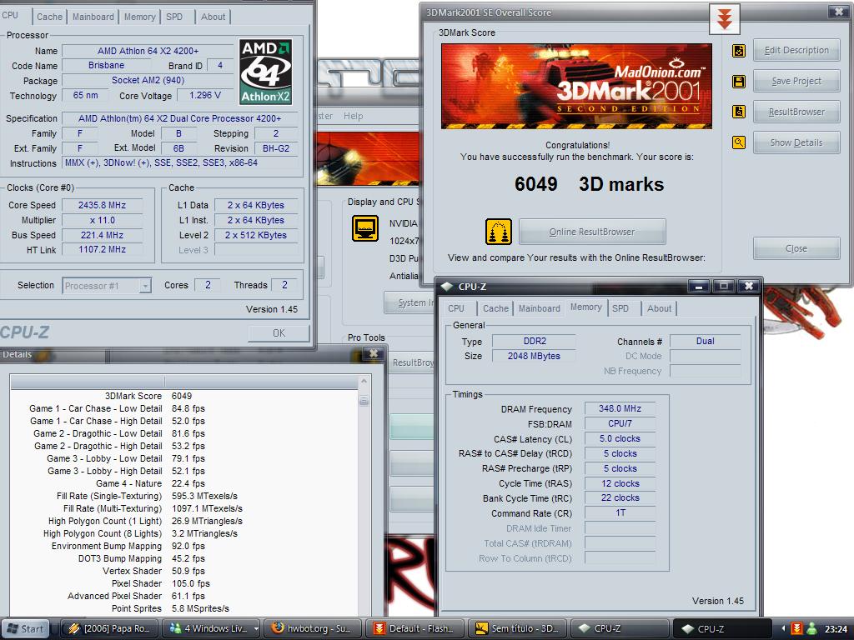
Task: Open 4 Windows Live taskbar group
Action: (x=213, y=628)
